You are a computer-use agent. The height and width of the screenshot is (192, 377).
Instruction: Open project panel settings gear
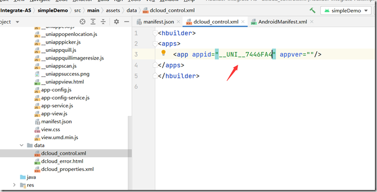pos(116,22)
